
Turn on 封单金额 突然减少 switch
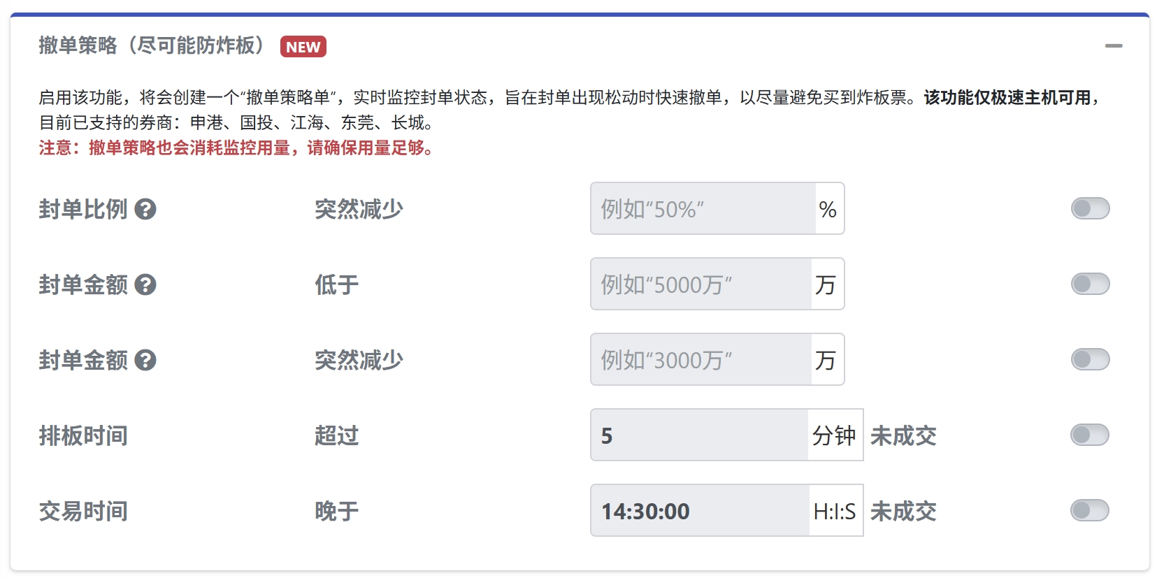(1090, 359)
